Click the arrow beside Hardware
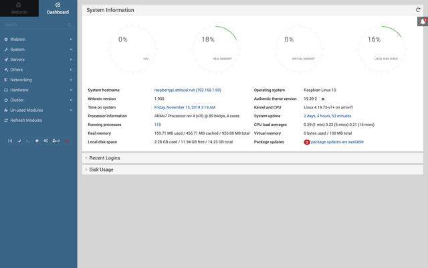The width and height of the screenshot is (428, 268). [x=71, y=90]
